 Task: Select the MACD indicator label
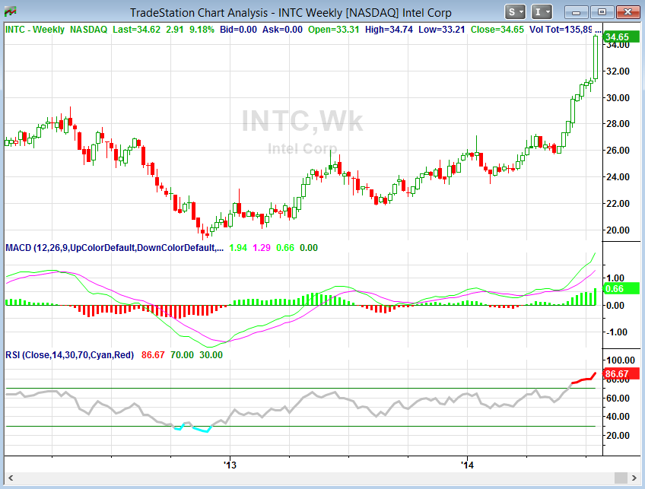[x=114, y=248]
